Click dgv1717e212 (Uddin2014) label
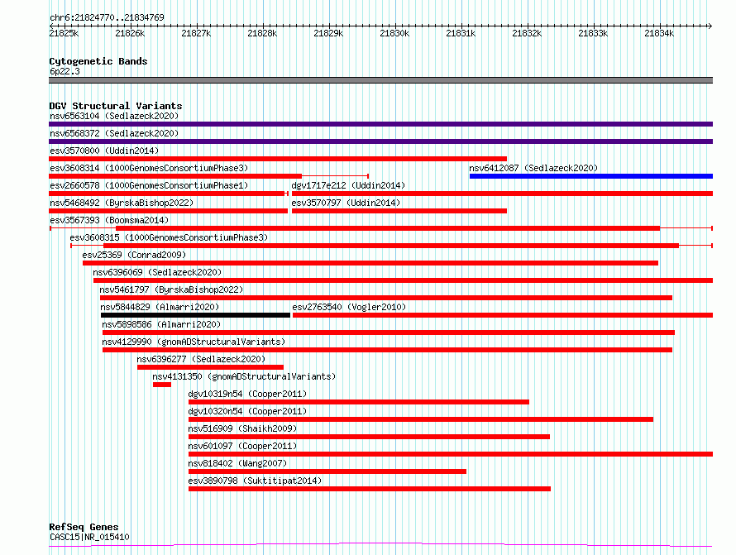This screenshot has width=736, height=555. tap(348, 185)
